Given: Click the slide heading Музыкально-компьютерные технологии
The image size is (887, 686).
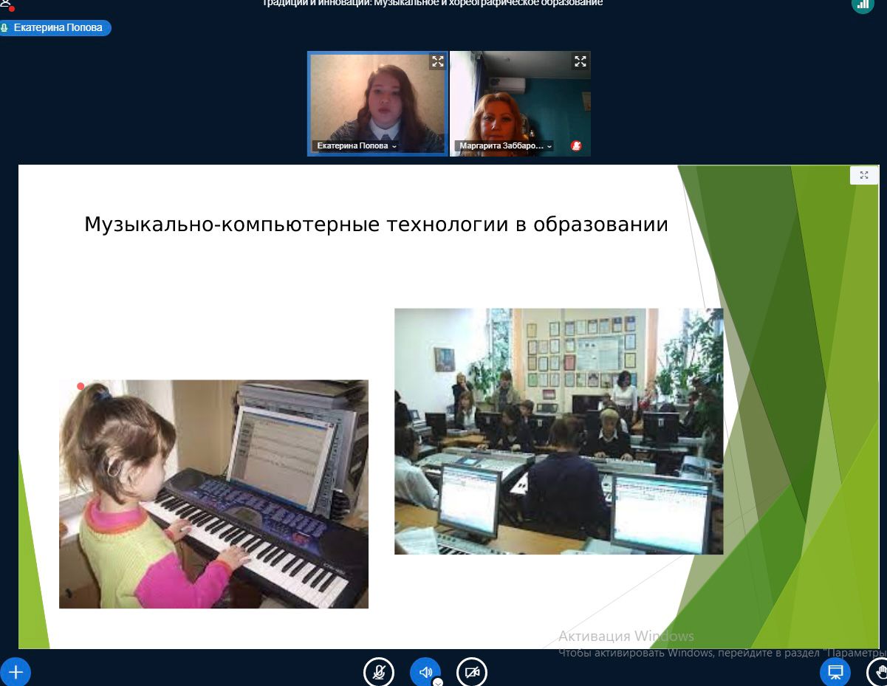Looking at the screenshot, I should click(376, 224).
